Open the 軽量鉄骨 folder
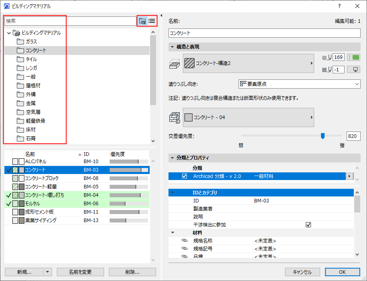This screenshot has width=367, height=281. click(31, 121)
